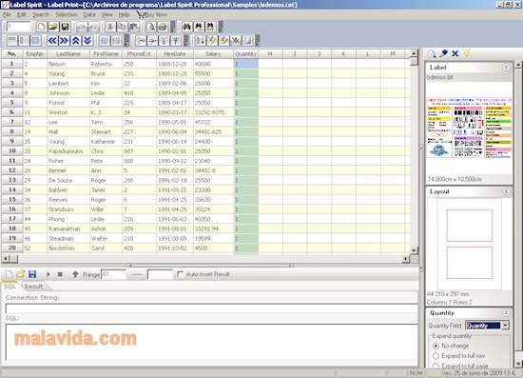Save file with top toolbar floppy icon

65,27
